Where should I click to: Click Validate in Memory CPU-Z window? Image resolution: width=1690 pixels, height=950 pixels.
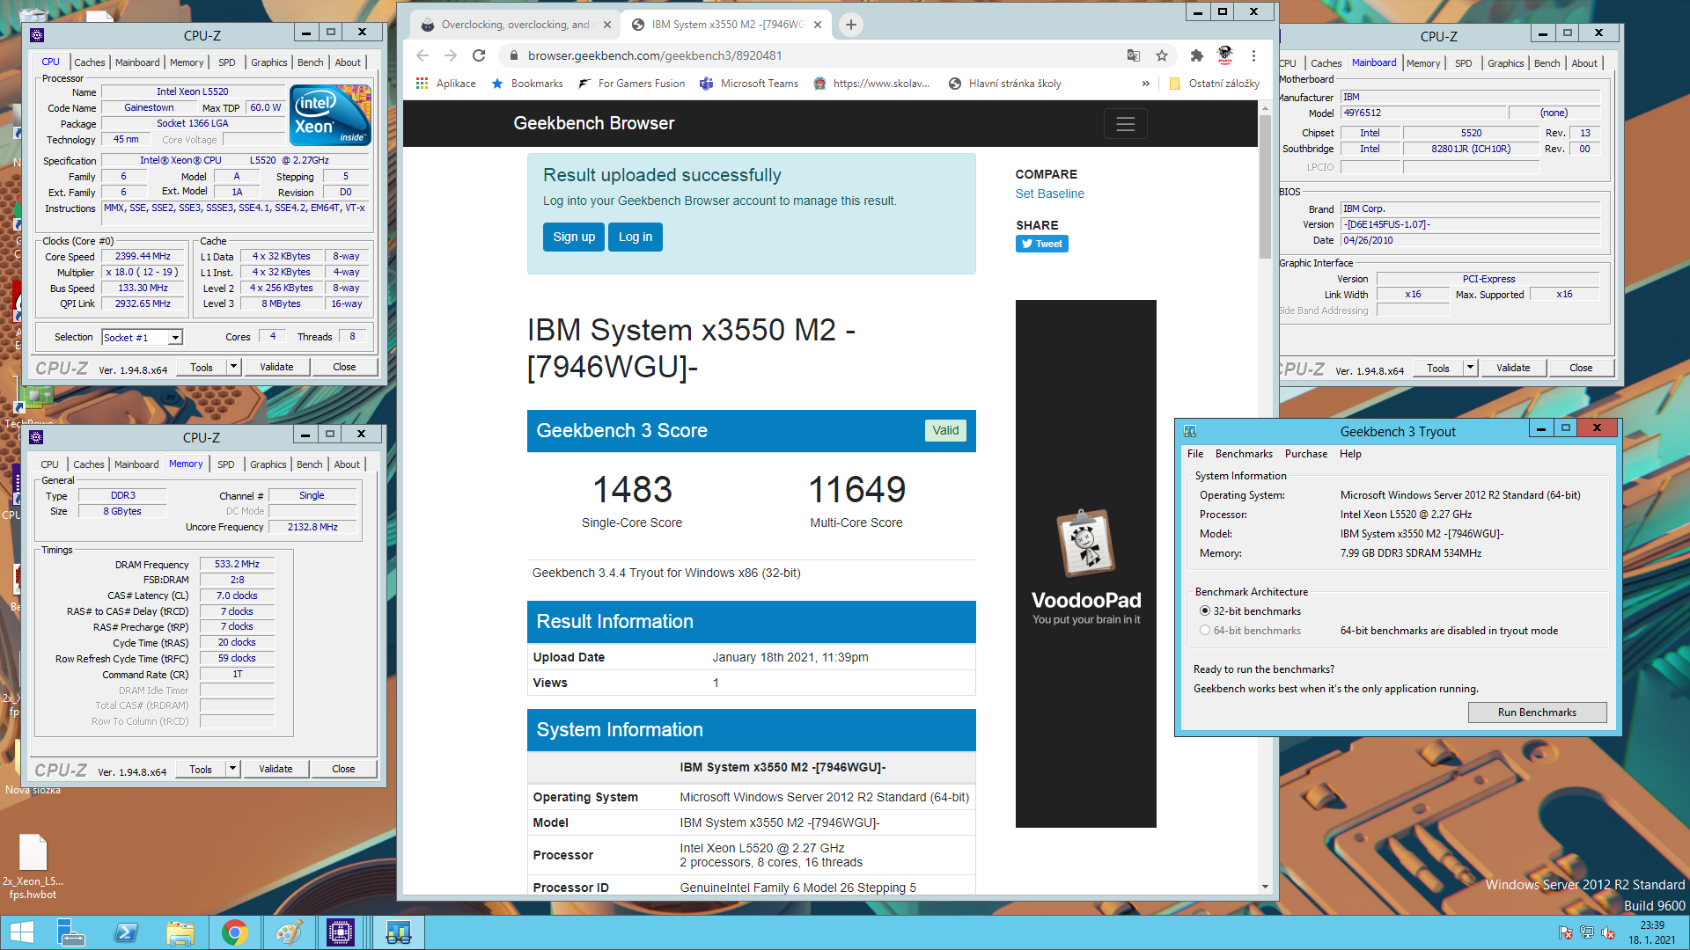(276, 769)
